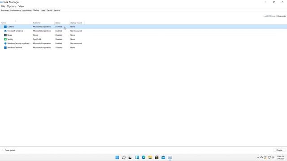Open the File menu

(x=3, y=6)
